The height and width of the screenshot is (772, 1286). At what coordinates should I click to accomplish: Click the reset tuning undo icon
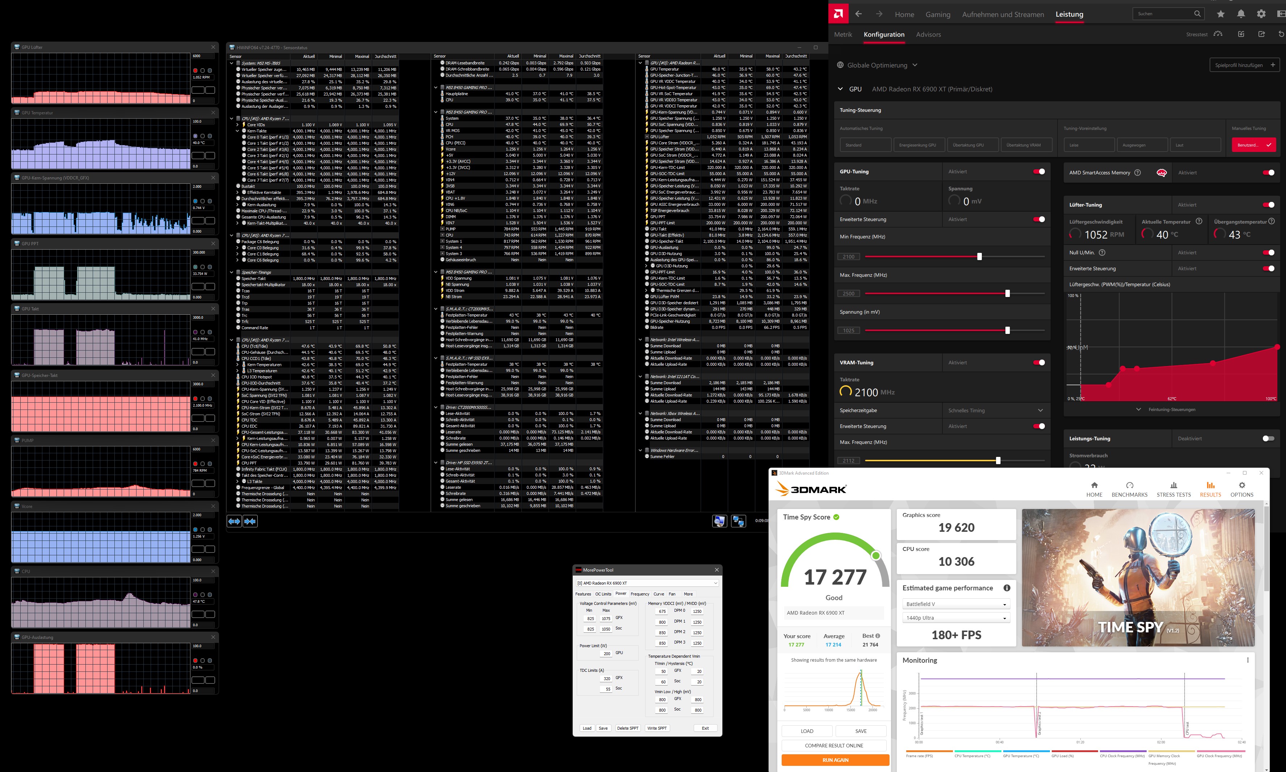pos(1281,34)
